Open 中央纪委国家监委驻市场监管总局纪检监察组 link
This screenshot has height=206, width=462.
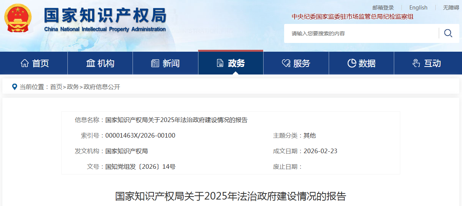352,17
